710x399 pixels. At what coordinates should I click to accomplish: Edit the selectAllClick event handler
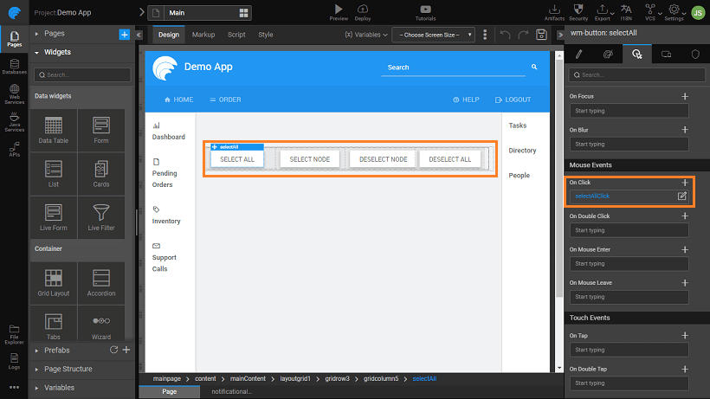click(x=681, y=196)
